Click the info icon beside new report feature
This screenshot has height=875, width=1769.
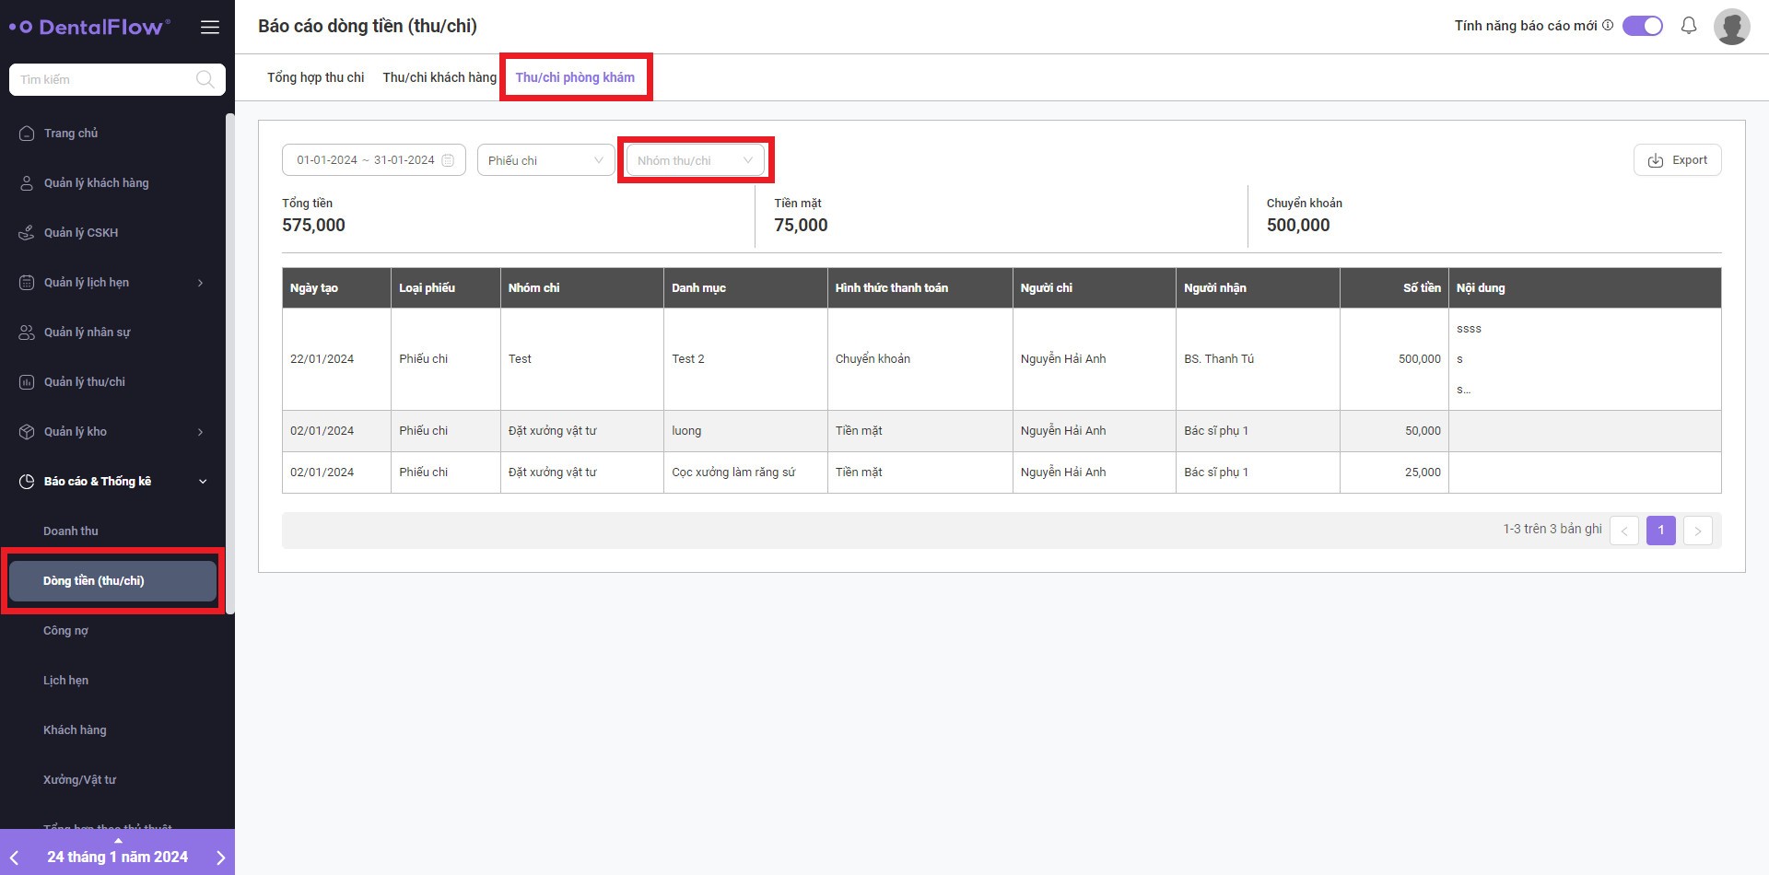(x=1608, y=26)
